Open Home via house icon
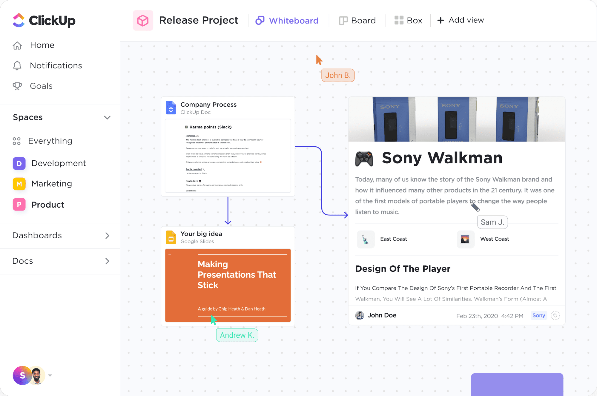The image size is (597, 396). click(17, 45)
